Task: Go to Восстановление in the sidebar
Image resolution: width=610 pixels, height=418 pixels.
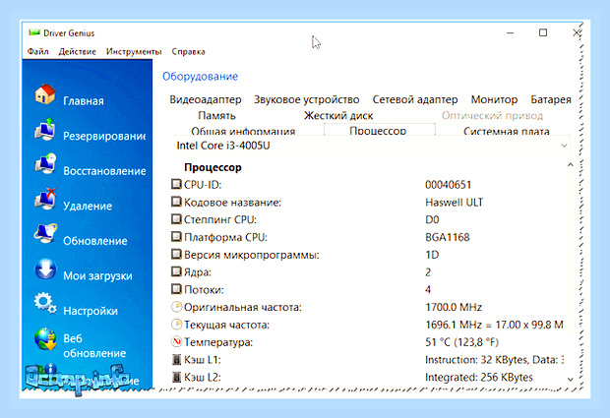Action: 104,171
